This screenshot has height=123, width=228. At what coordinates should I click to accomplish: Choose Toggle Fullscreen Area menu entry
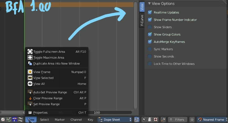(x=57, y=52)
